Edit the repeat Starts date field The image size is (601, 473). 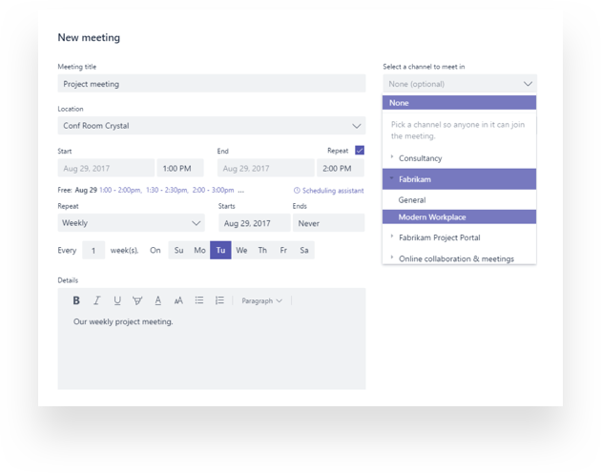[255, 223]
